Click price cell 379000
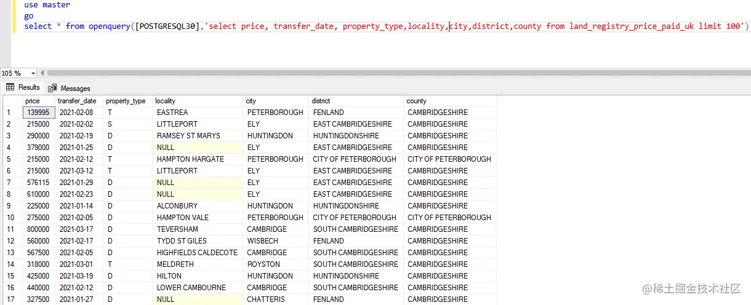This screenshot has height=305, width=751. 39,148
